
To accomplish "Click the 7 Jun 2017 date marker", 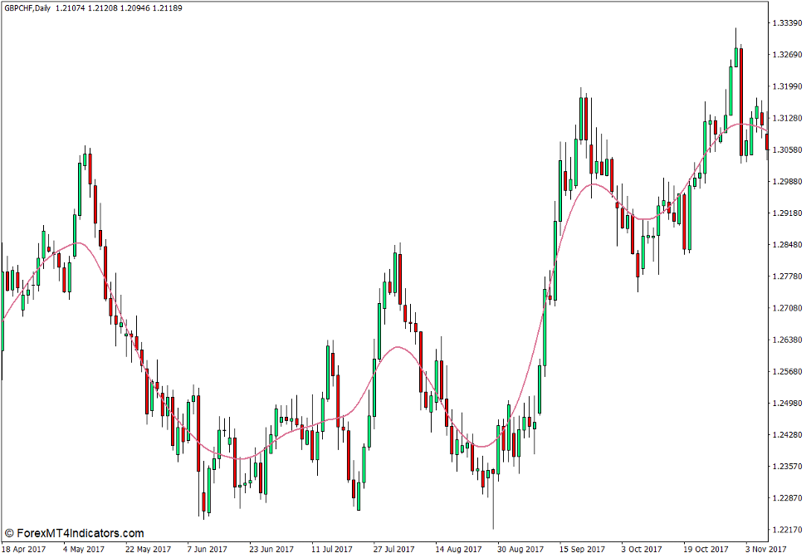I will [x=206, y=549].
